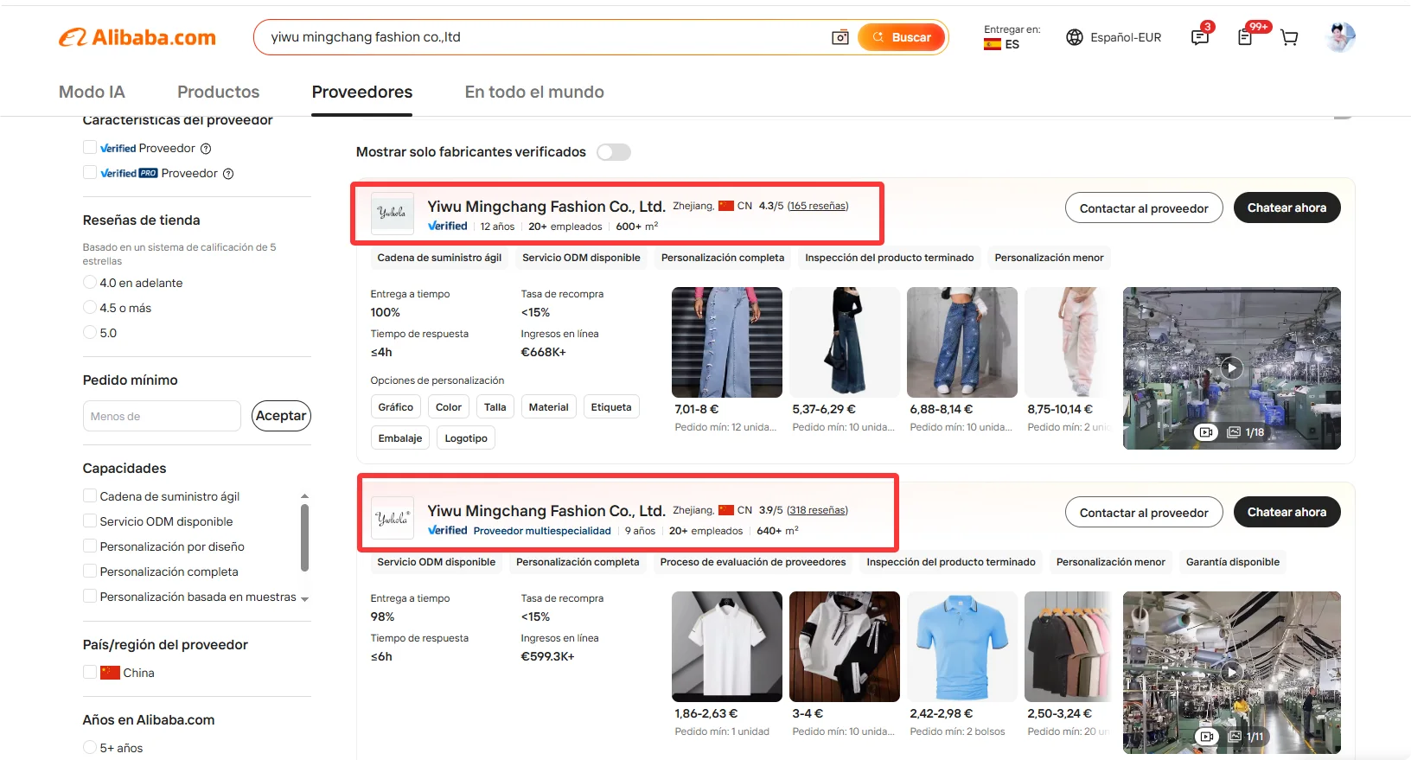Open the 1,86-2,63 € white polo thumbnail
Viewport: 1411px width, 760px height.
coord(727,647)
